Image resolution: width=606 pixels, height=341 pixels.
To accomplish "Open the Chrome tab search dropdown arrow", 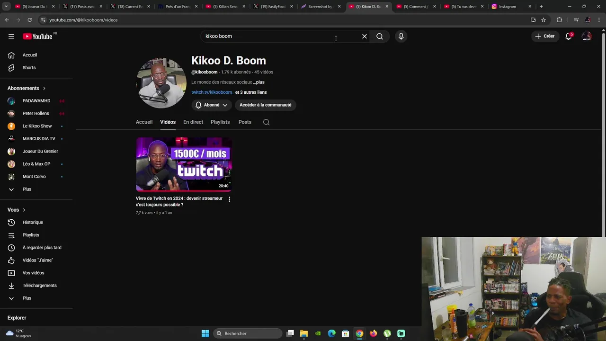I will [x=6, y=7].
